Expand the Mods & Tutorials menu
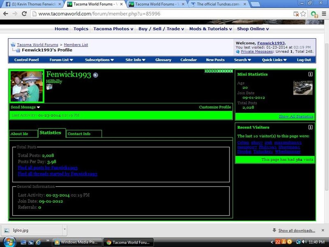 pyautogui.click(x=211, y=29)
